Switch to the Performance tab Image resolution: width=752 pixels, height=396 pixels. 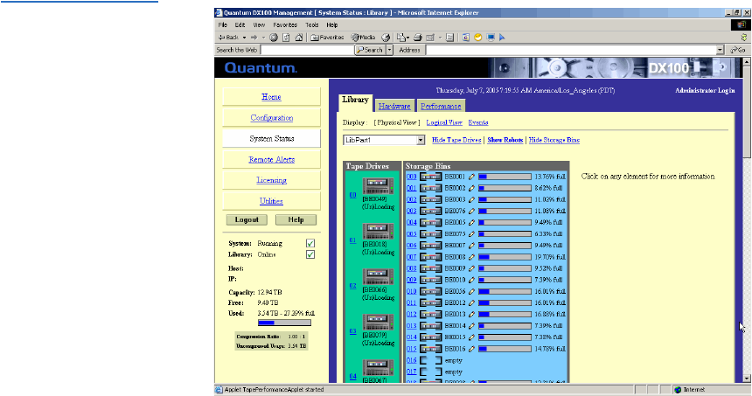click(x=441, y=107)
